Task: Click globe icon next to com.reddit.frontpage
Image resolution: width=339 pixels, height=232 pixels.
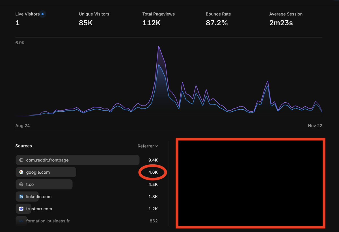Action: click(x=21, y=160)
